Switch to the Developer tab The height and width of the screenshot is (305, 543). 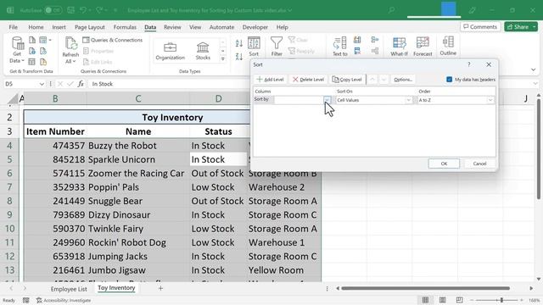(255, 27)
